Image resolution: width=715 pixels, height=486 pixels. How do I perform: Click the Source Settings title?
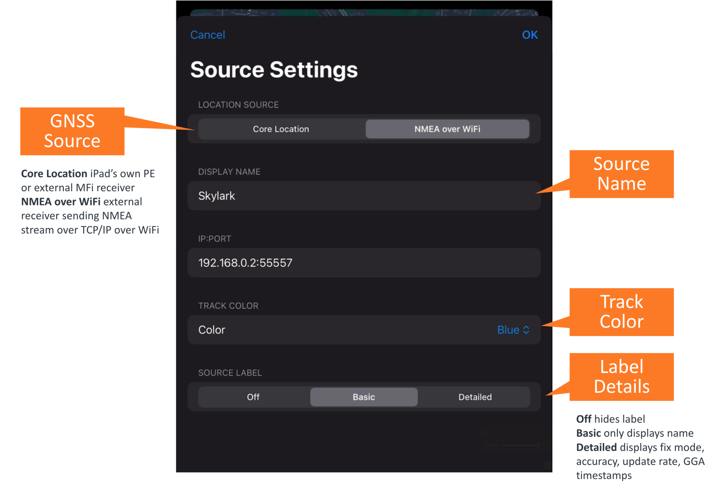[273, 69]
